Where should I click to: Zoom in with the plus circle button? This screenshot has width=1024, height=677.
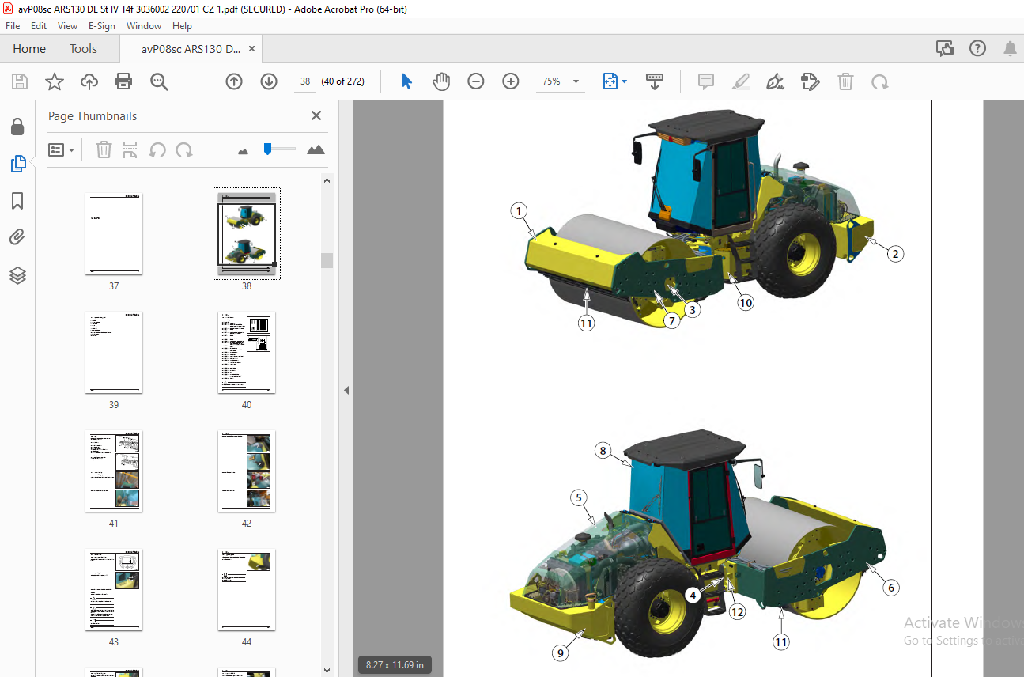(511, 81)
